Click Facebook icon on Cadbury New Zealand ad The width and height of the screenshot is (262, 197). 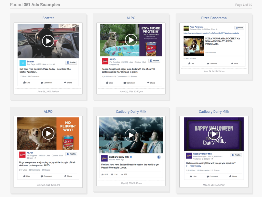[159, 157]
